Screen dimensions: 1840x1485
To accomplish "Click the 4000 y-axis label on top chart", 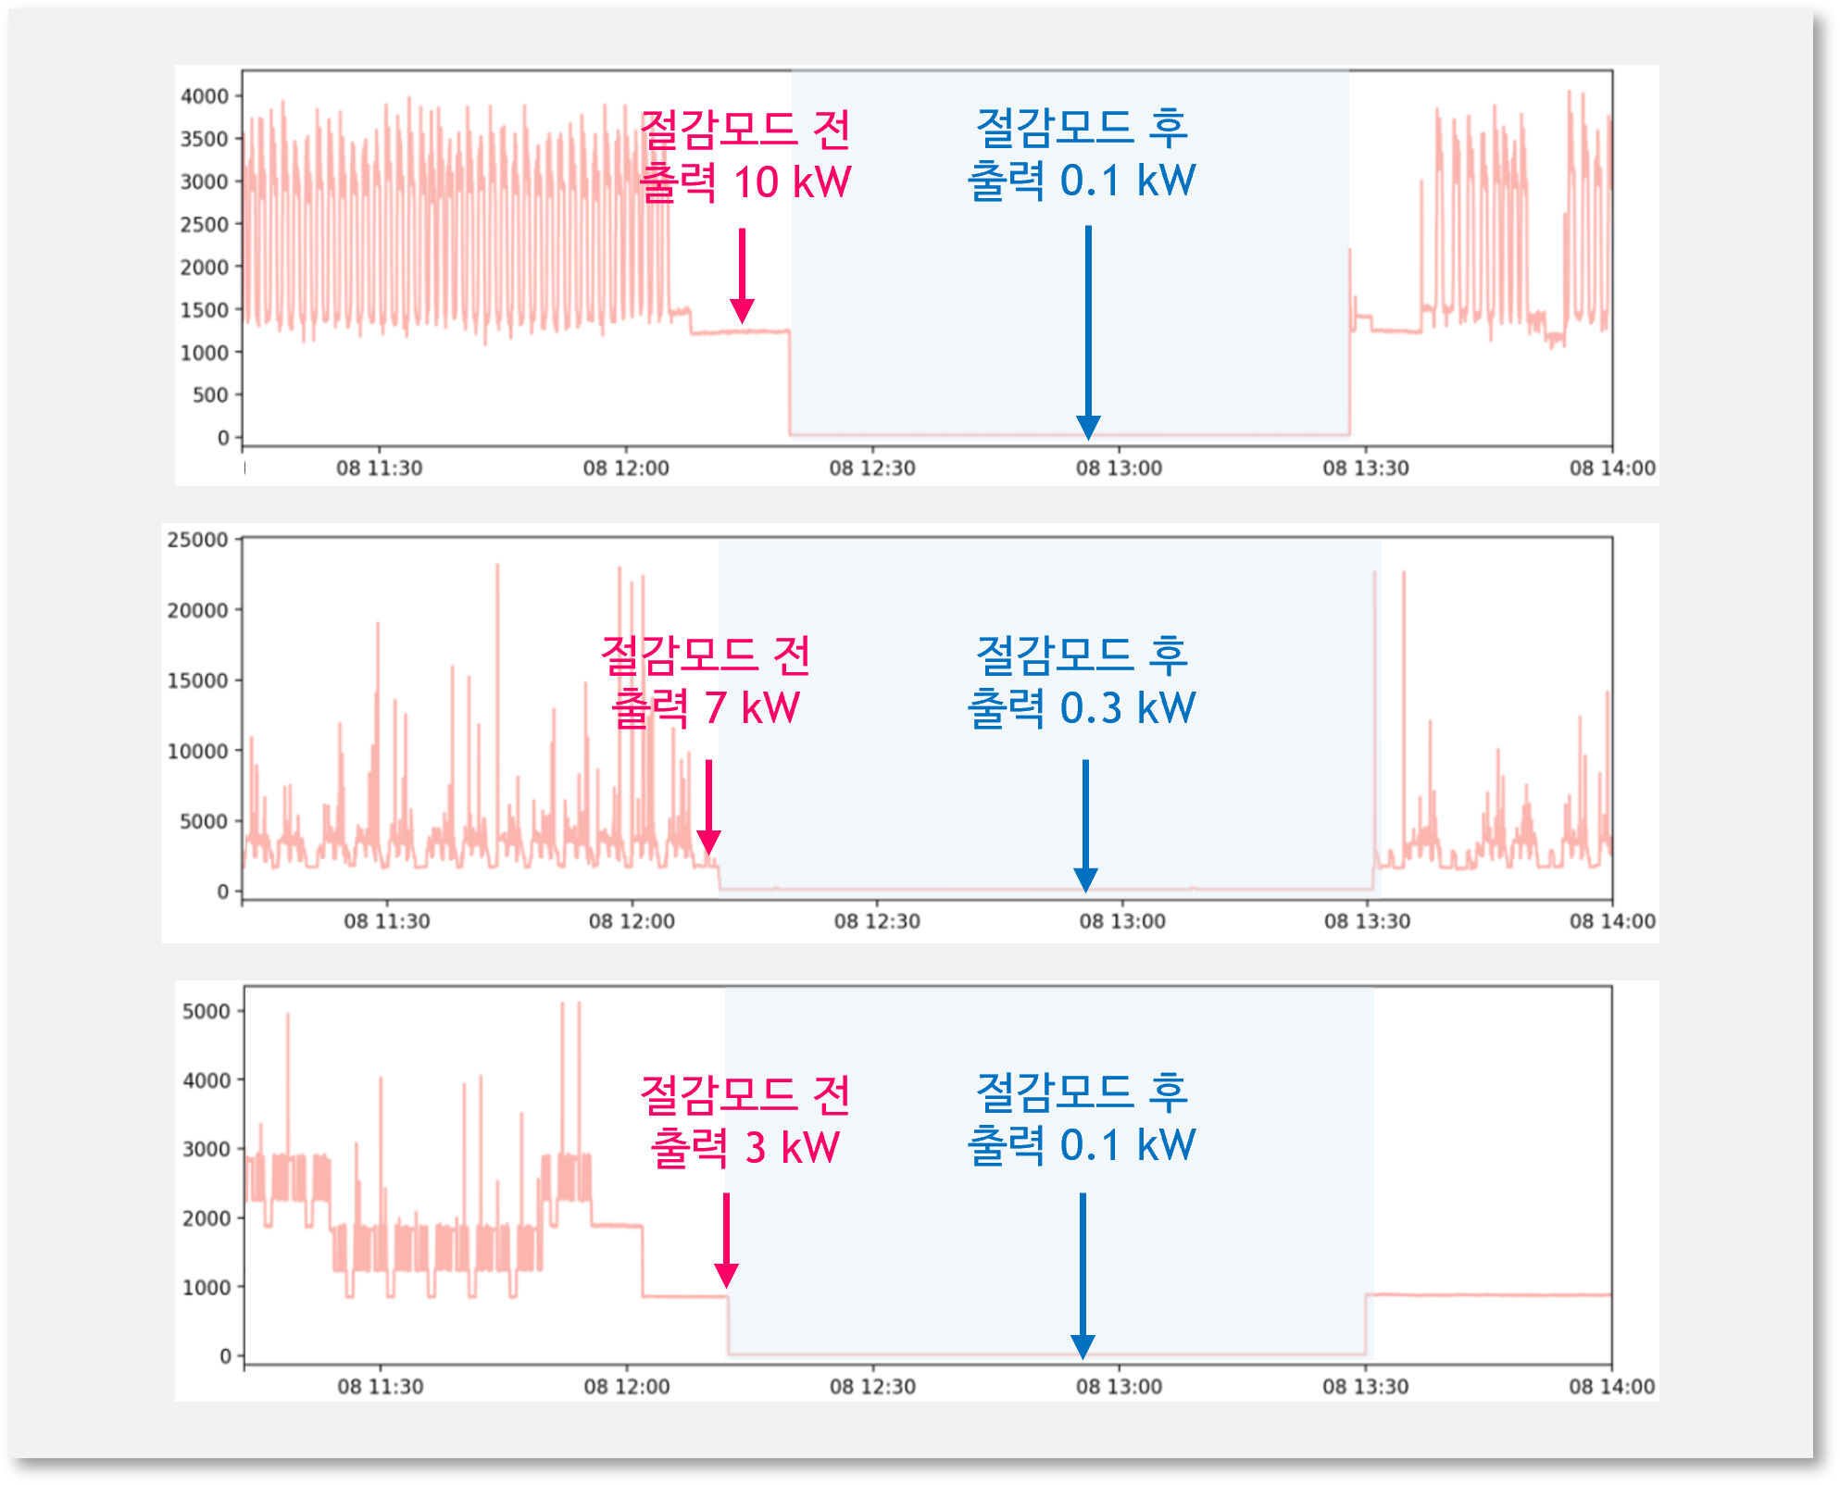I will point(204,96).
